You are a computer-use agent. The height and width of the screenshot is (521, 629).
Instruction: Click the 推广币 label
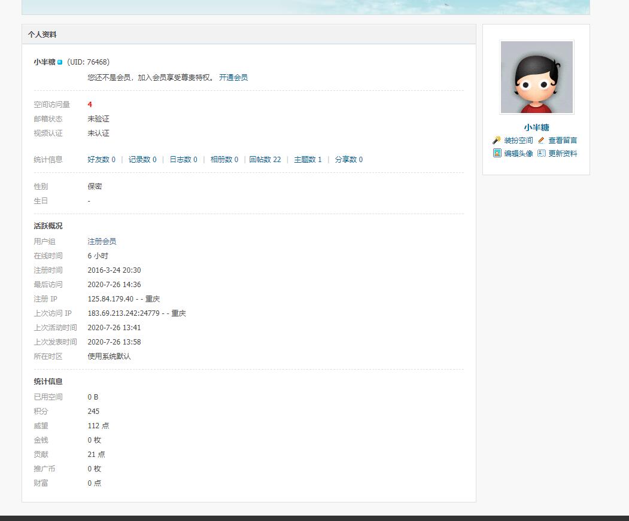44,468
